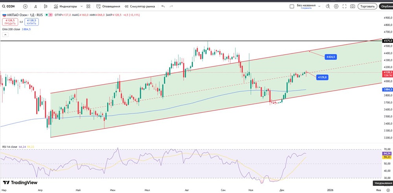Viewport: 393px width, 193px height.
Task: Click the Торговать button
Action: (x=367, y=6)
